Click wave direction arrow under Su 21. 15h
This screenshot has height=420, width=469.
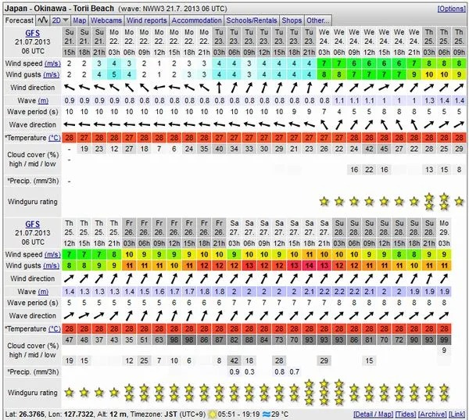(x=69, y=124)
